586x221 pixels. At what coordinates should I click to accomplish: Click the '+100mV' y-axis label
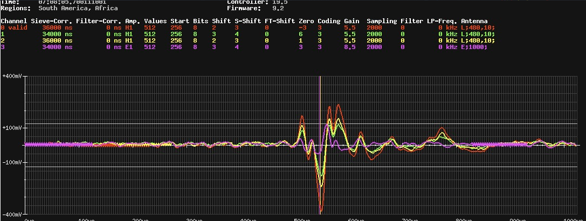click(12, 128)
